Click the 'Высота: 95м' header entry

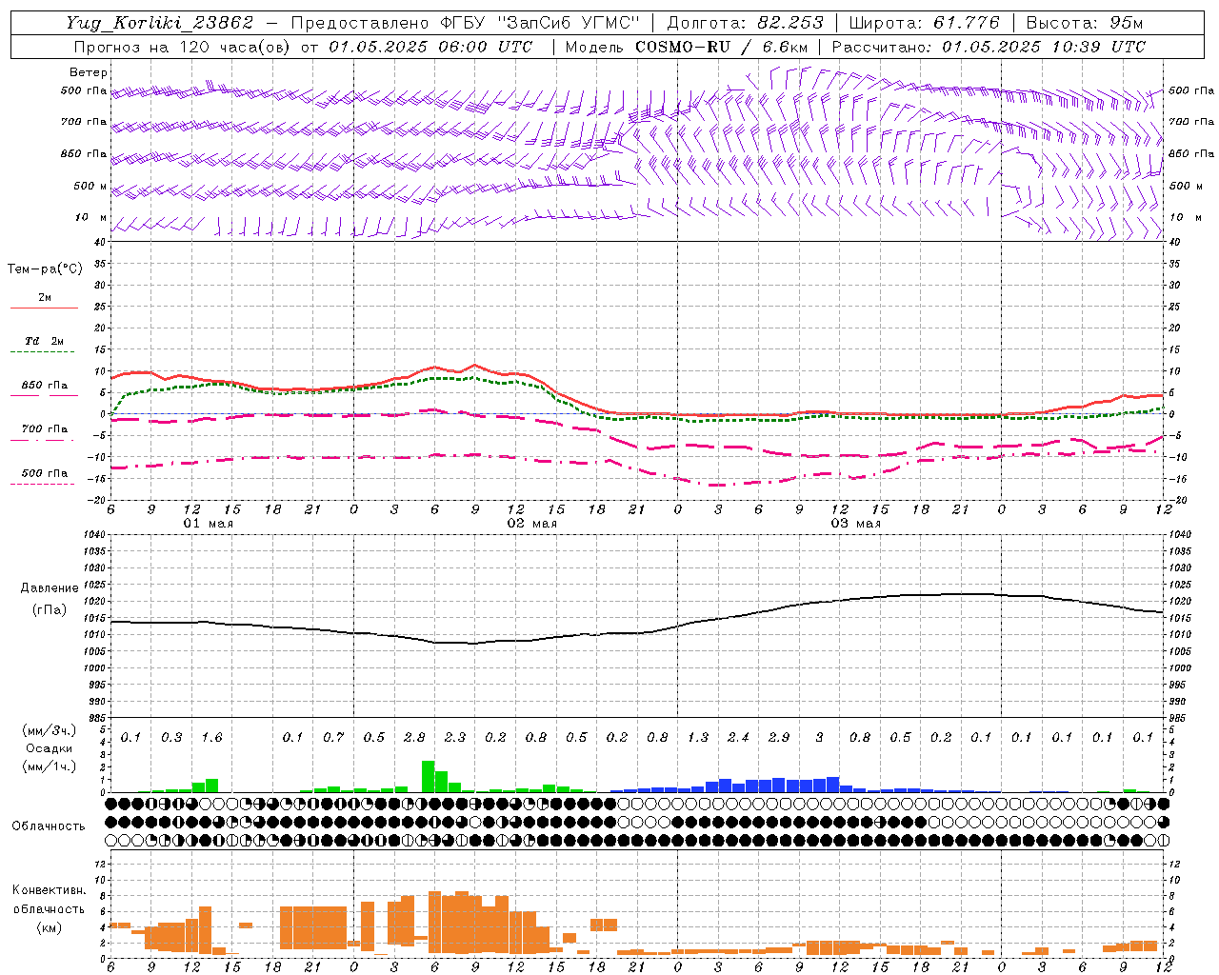[x=1084, y=23]
